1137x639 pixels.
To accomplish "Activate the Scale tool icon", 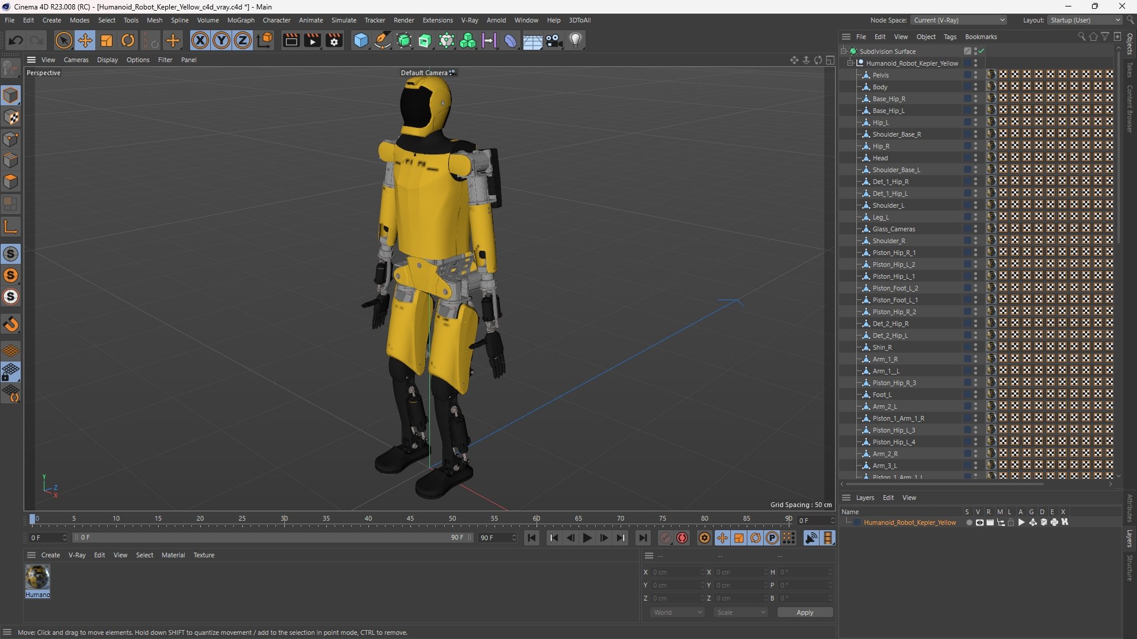I will tap(107, 40).
